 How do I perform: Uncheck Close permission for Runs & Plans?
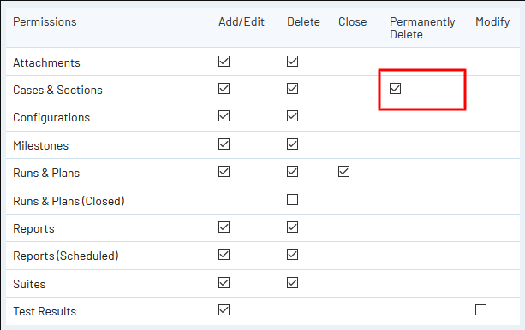coord(343,172)
